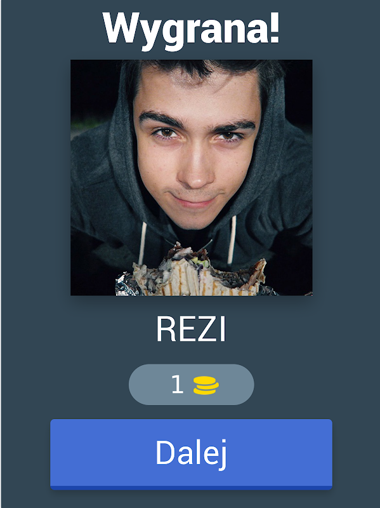Click the silver foil wrapping in the photo
This screenshot has width=380, height=508.
coord(126,285)
